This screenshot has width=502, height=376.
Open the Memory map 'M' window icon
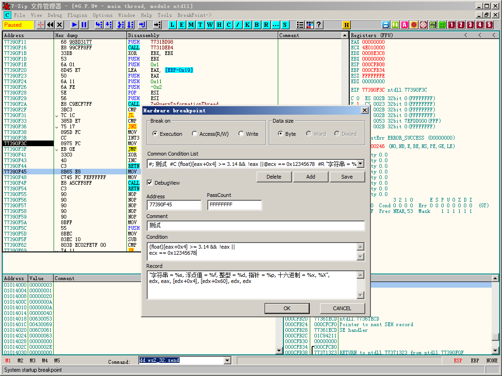(191, 25)
